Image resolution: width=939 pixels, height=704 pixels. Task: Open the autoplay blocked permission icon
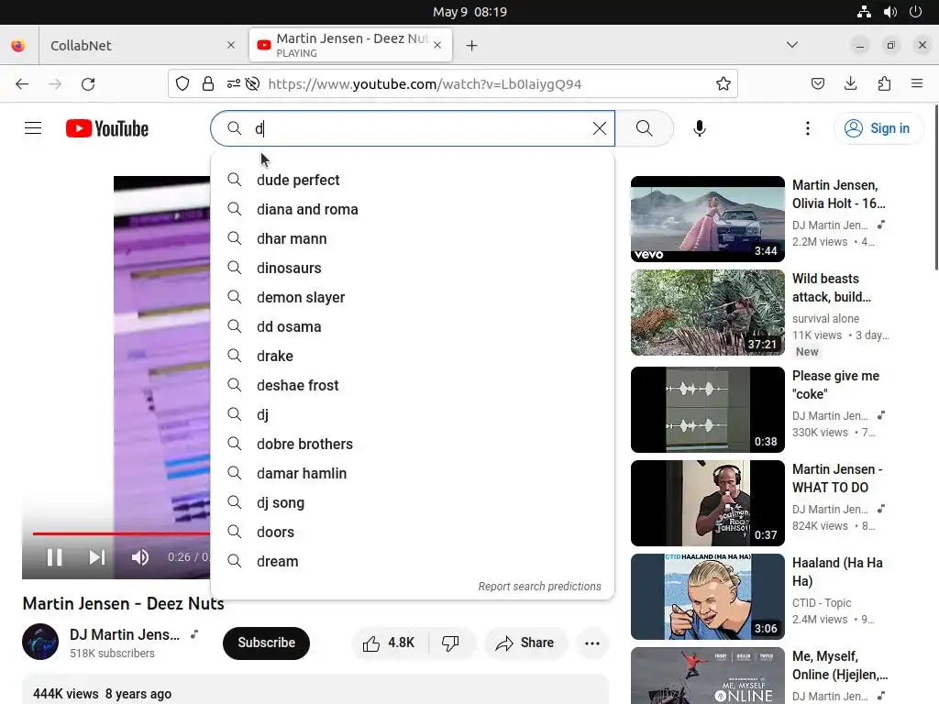coord(253,83)
